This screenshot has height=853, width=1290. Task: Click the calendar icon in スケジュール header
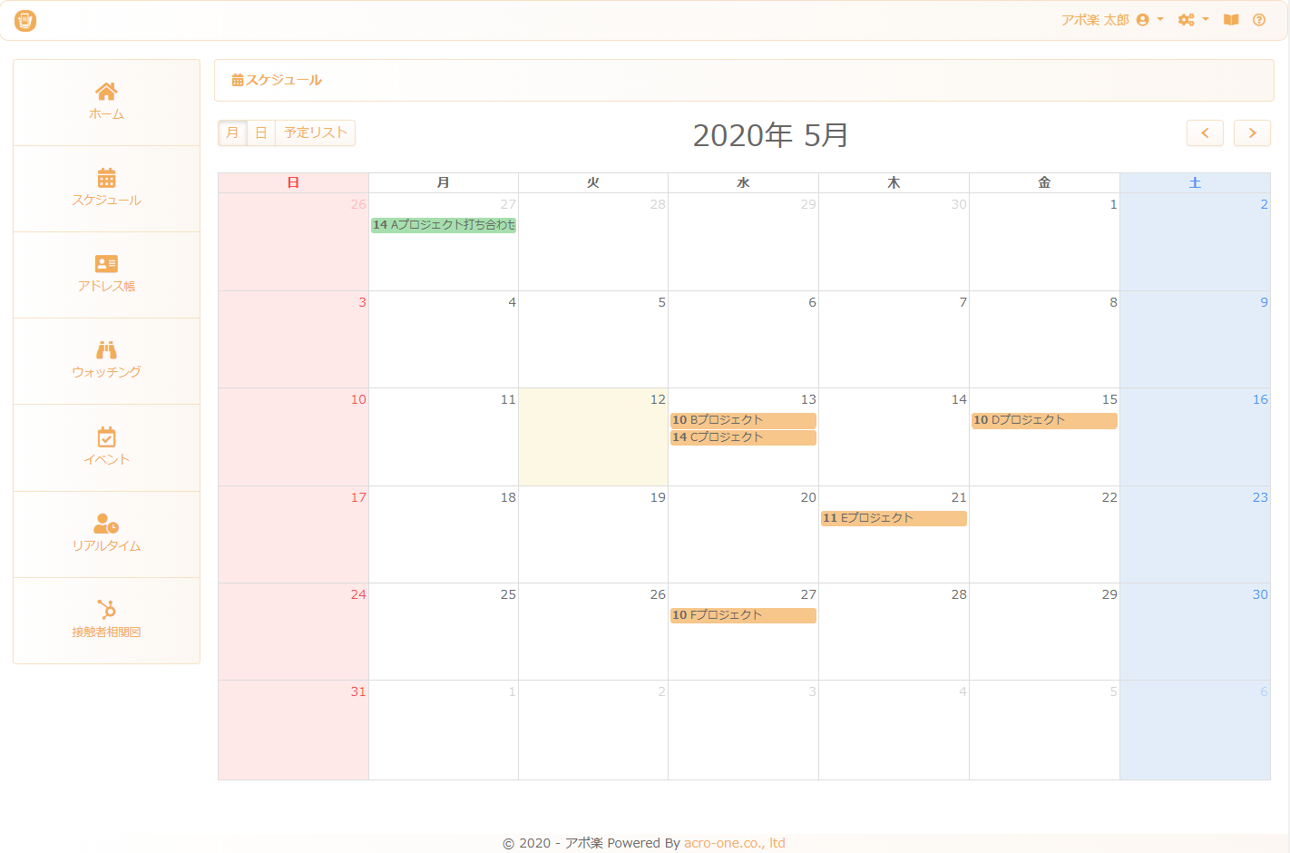238,80
